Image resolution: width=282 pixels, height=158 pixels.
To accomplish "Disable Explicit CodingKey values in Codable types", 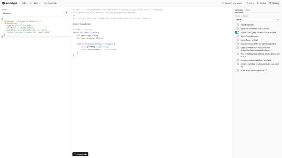I will coord(237,32).
